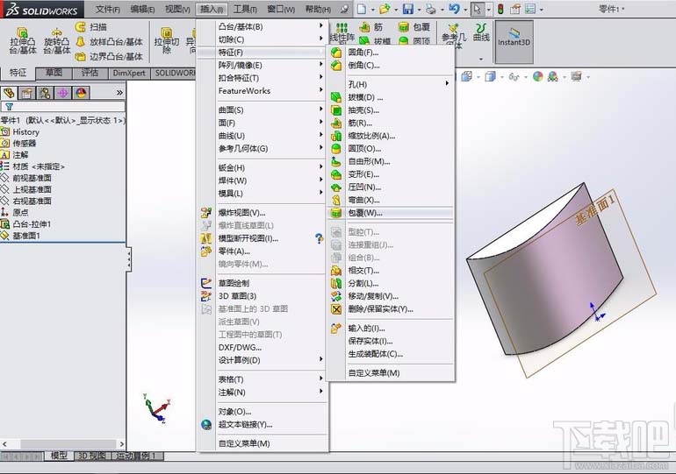Screen dimensions: 676x474
Task: Click the Undo arrow icon
Action: [454, 9]
